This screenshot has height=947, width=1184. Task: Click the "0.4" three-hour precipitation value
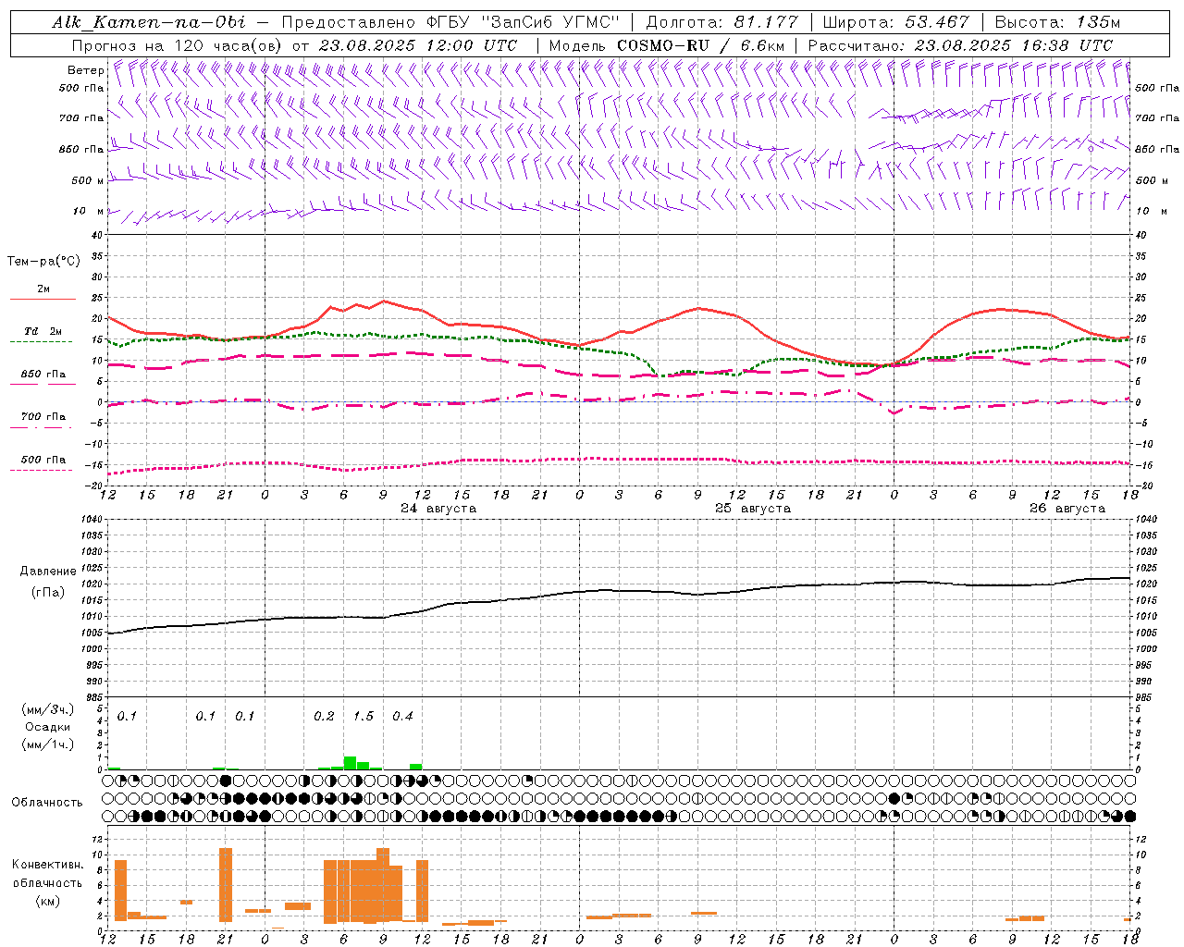pos(402,716)
